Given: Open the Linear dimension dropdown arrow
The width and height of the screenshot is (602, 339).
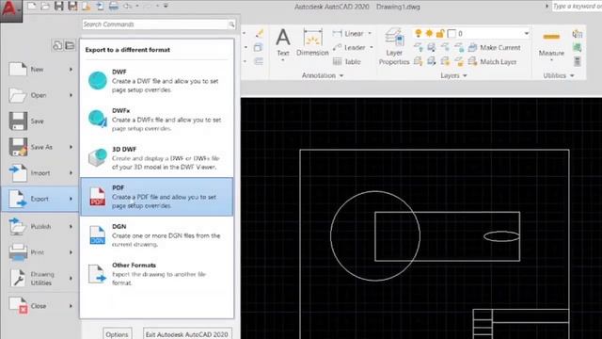Looking at the screenshot, I should (370, 34).
